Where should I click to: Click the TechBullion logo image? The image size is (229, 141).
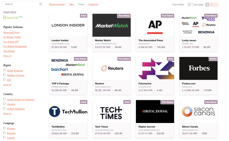(68, 111)
